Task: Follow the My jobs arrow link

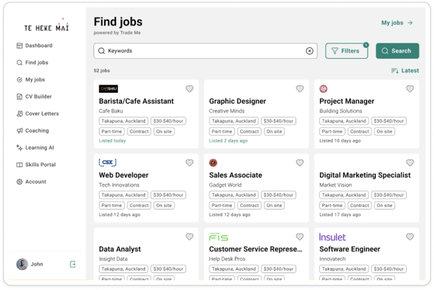Action: (x=396, y=23)
